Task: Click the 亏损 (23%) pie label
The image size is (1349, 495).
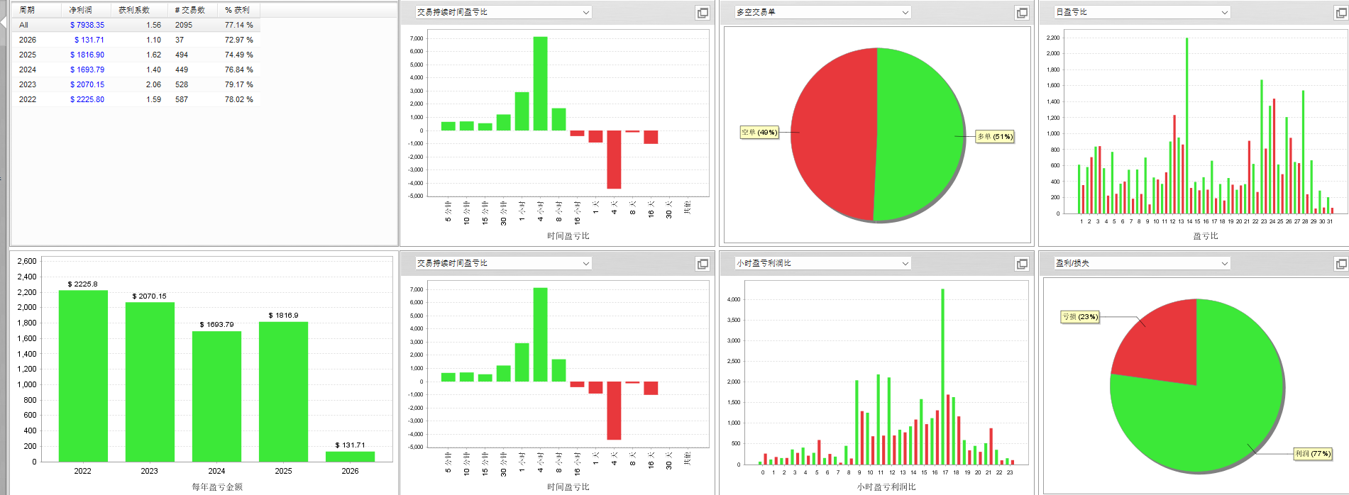Action: (x=1079, y=317)
